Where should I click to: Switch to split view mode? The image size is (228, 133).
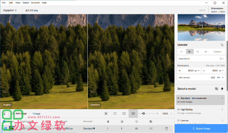124,114
